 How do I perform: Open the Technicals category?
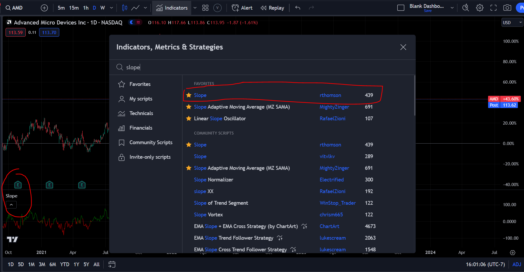click(146, 113)
